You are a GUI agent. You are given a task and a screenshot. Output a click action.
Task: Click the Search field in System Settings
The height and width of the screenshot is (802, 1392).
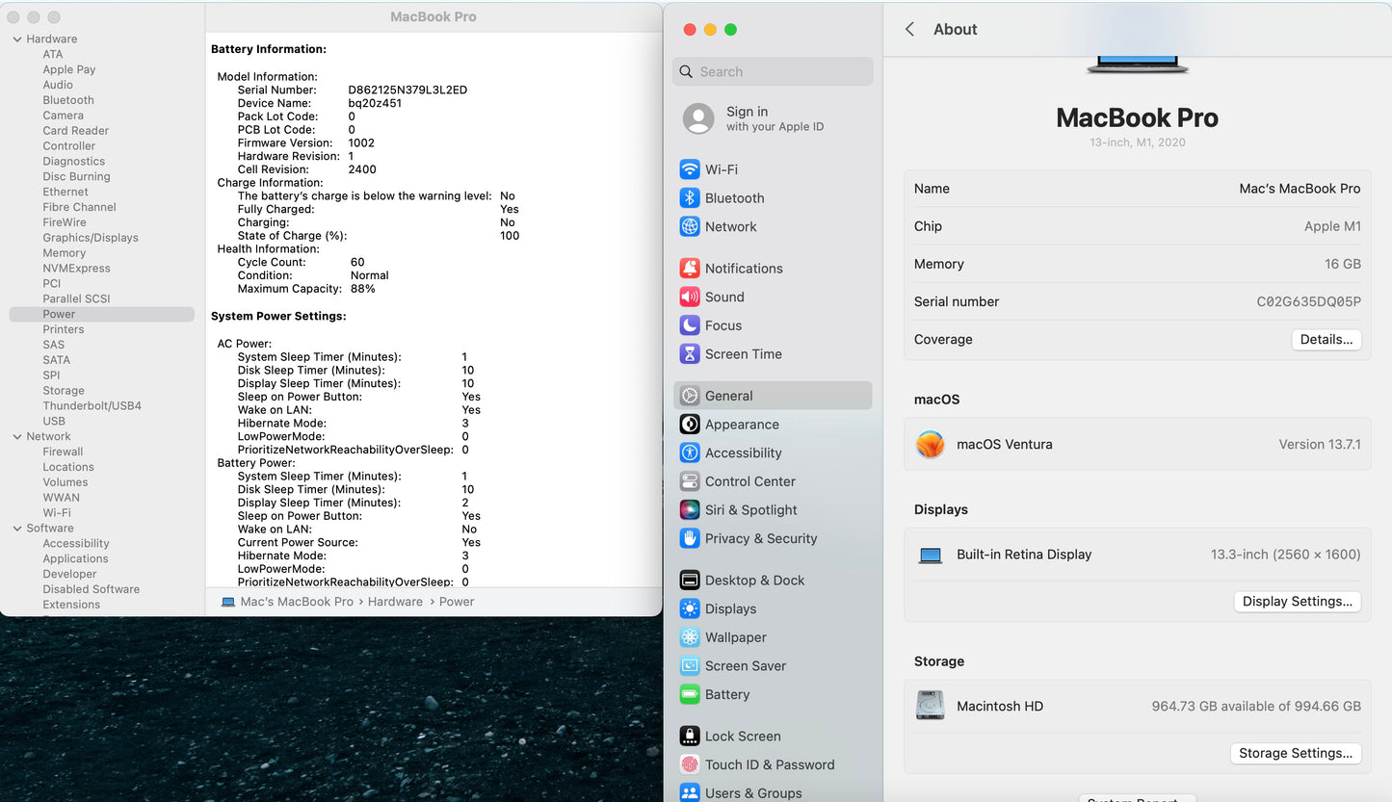click(x=773, y=72)
